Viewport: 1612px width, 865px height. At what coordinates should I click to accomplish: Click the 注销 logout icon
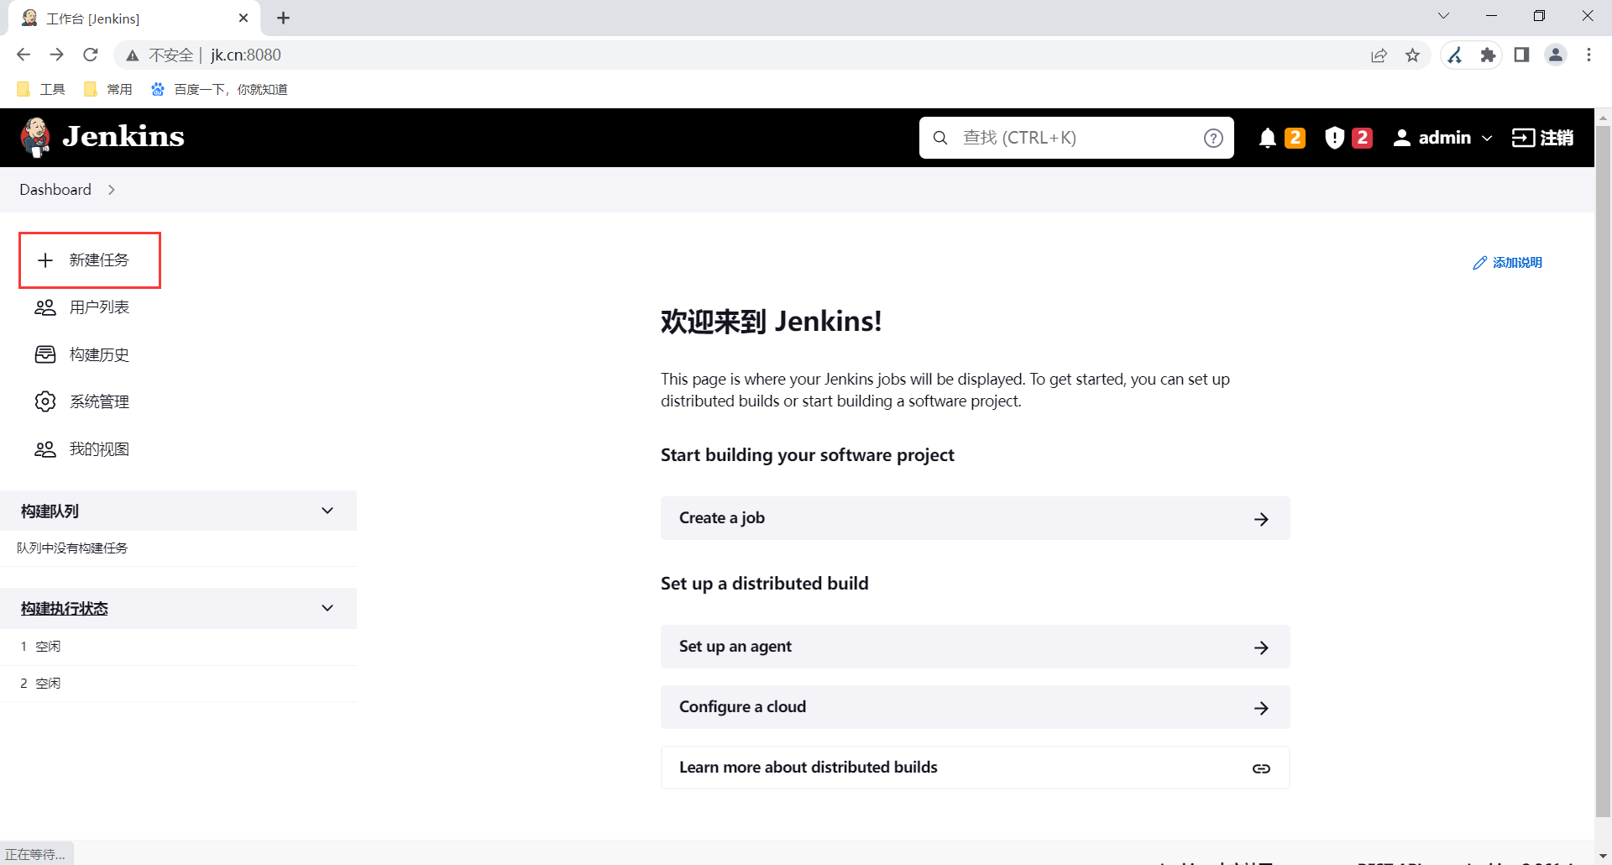point(1523,138)
